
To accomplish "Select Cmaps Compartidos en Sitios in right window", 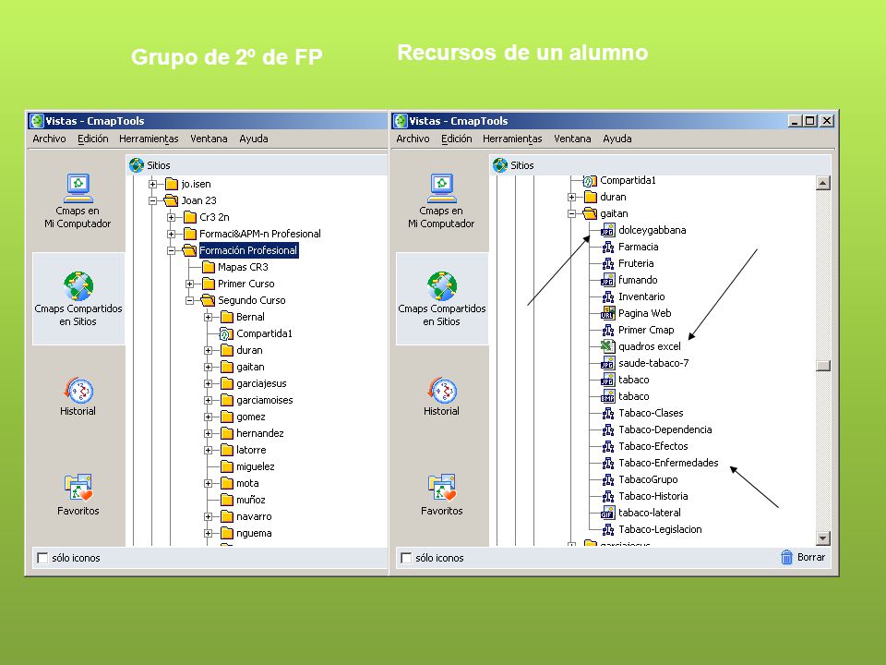I will pyautogui.click(x=441, y=298).
